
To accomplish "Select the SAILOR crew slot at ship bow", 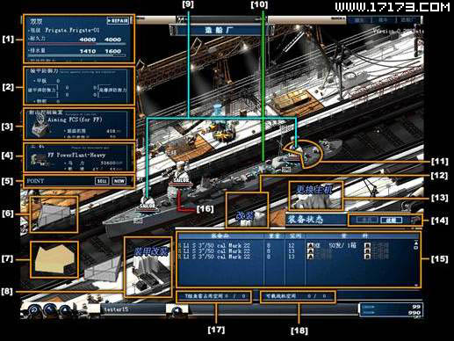I will pos(147,206).
